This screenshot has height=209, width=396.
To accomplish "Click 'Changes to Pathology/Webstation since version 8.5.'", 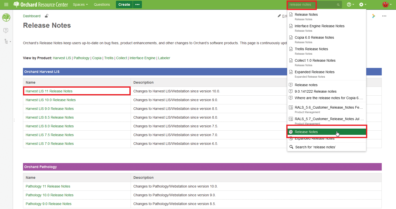I will [174, 204].
